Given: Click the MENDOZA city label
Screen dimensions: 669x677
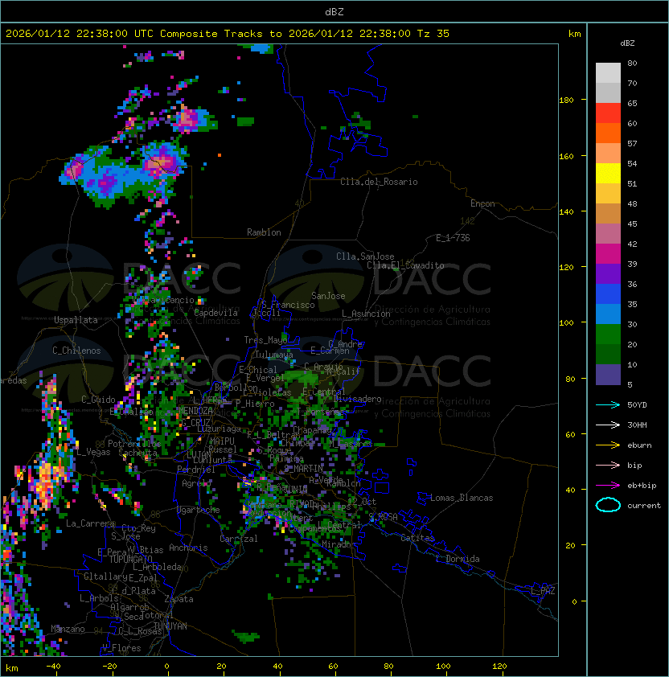Looking at the screenshot, I should [195, 410].
